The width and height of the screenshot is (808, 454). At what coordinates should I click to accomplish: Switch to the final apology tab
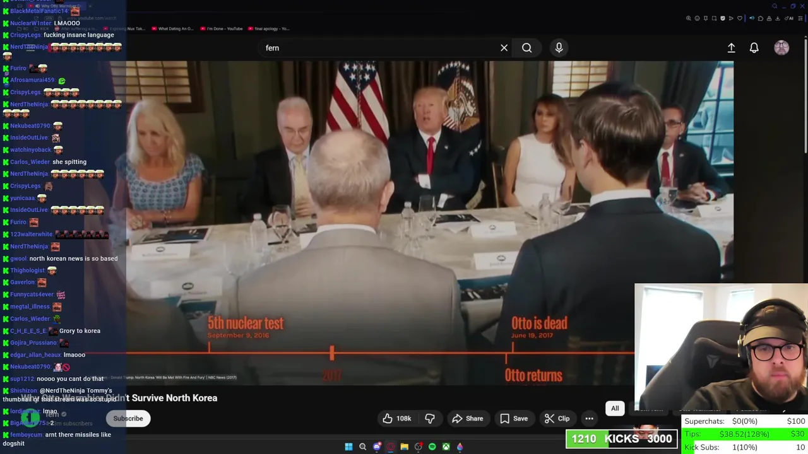point(268,28)
